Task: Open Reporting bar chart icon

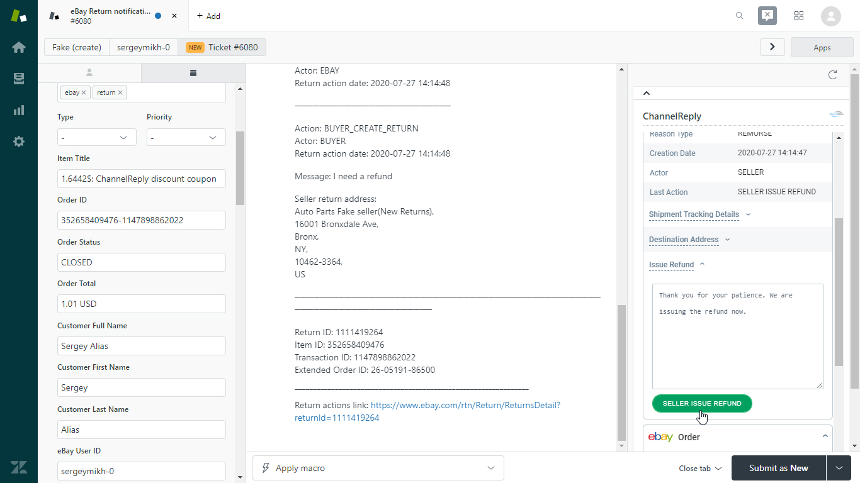Action: pos(19,110)
